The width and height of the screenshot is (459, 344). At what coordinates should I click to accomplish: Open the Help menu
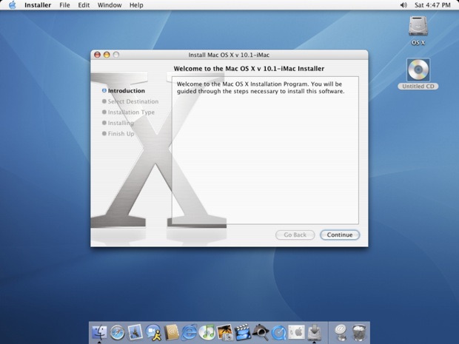136,5
